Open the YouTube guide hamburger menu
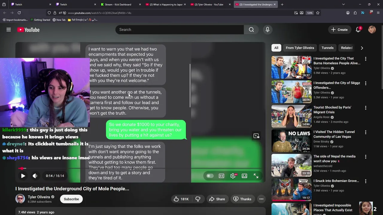 point(9,30)
